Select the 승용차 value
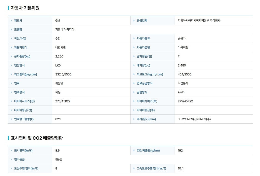 pyautogui.click(x=182, y=38)
